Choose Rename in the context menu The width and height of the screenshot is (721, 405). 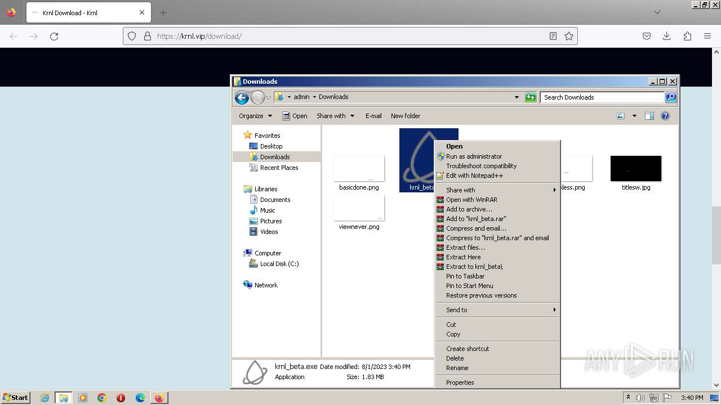coord(498,368)
